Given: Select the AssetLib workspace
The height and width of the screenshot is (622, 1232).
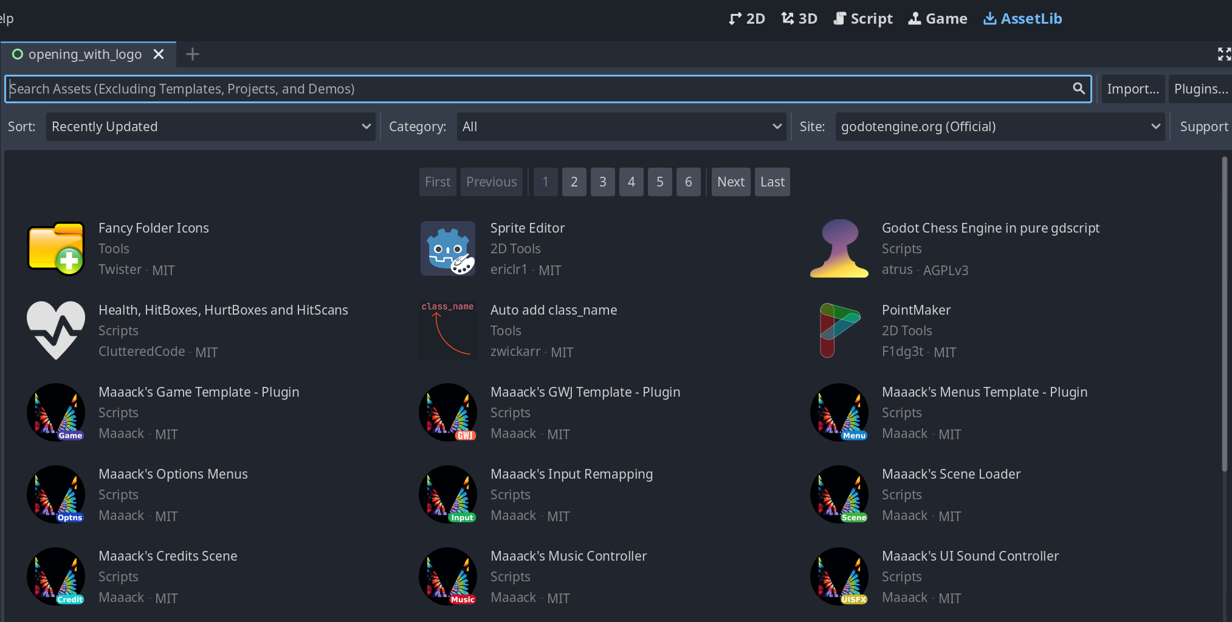Looking at the screenshot, I should click(1022, 19).
